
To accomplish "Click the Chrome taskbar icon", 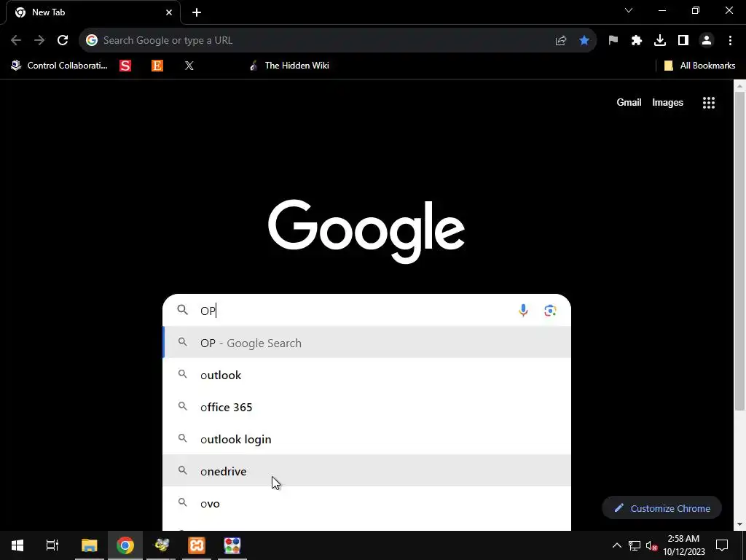I will tap(125, 545).
